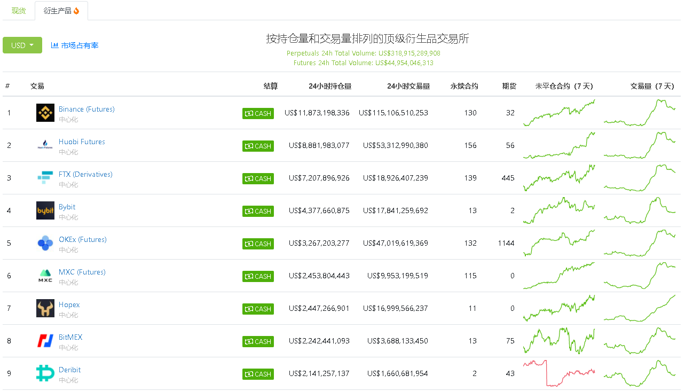Click the BitMEX logo icon
Viewport: 685px width, 391px height.
pos(45,341)
